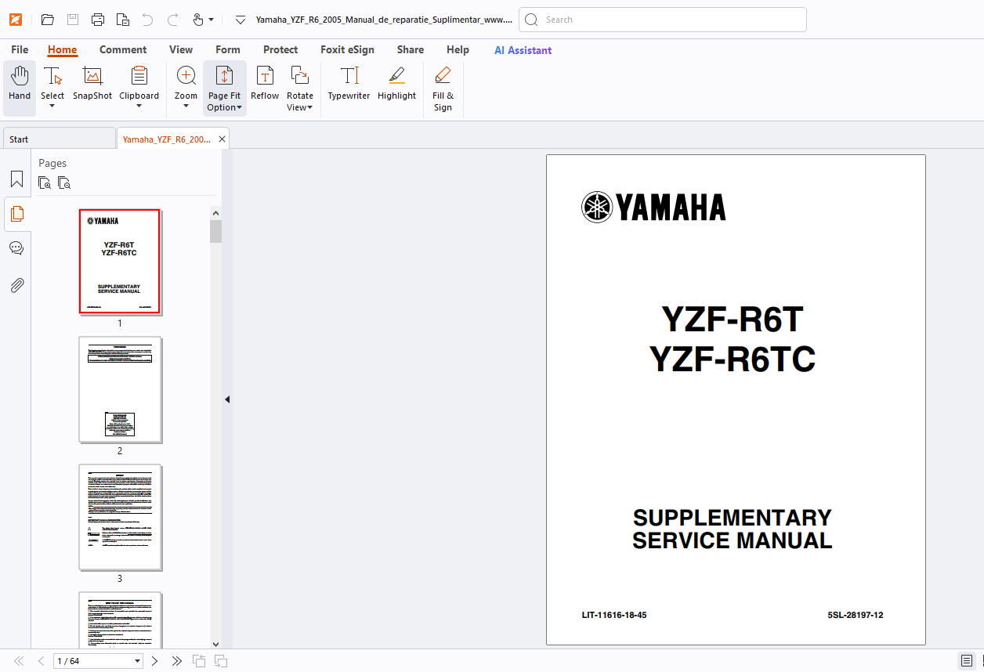Switch to the View ribbon tab
The image size is (984, 672).
[181, 50]
